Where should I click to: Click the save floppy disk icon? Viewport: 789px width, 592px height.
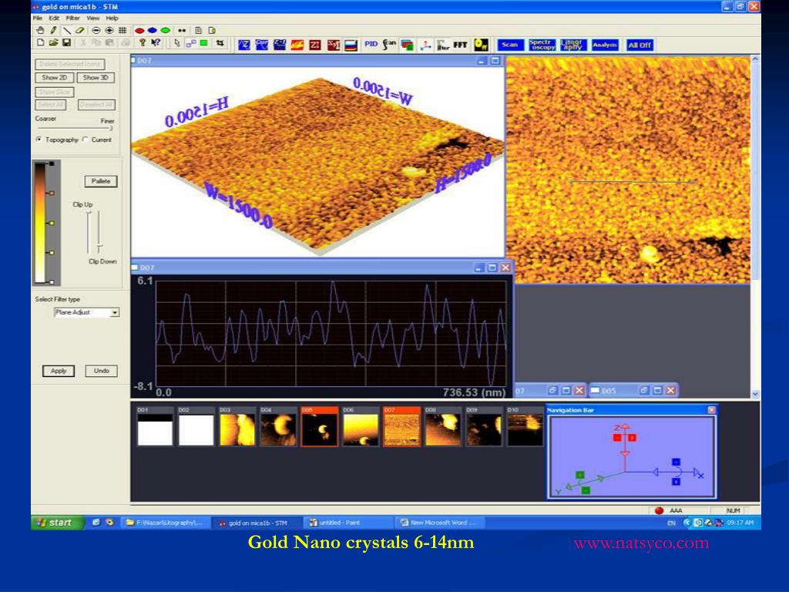(x=67, y=44)
